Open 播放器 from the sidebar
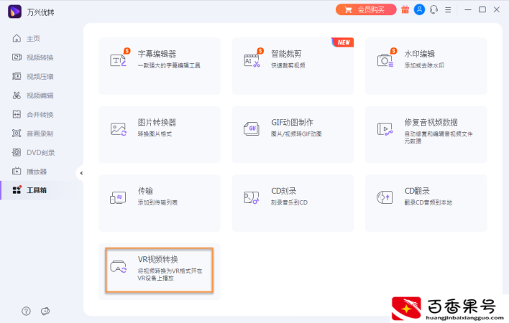This screenshot has height=323, width=509. click(x=37, y=172)
